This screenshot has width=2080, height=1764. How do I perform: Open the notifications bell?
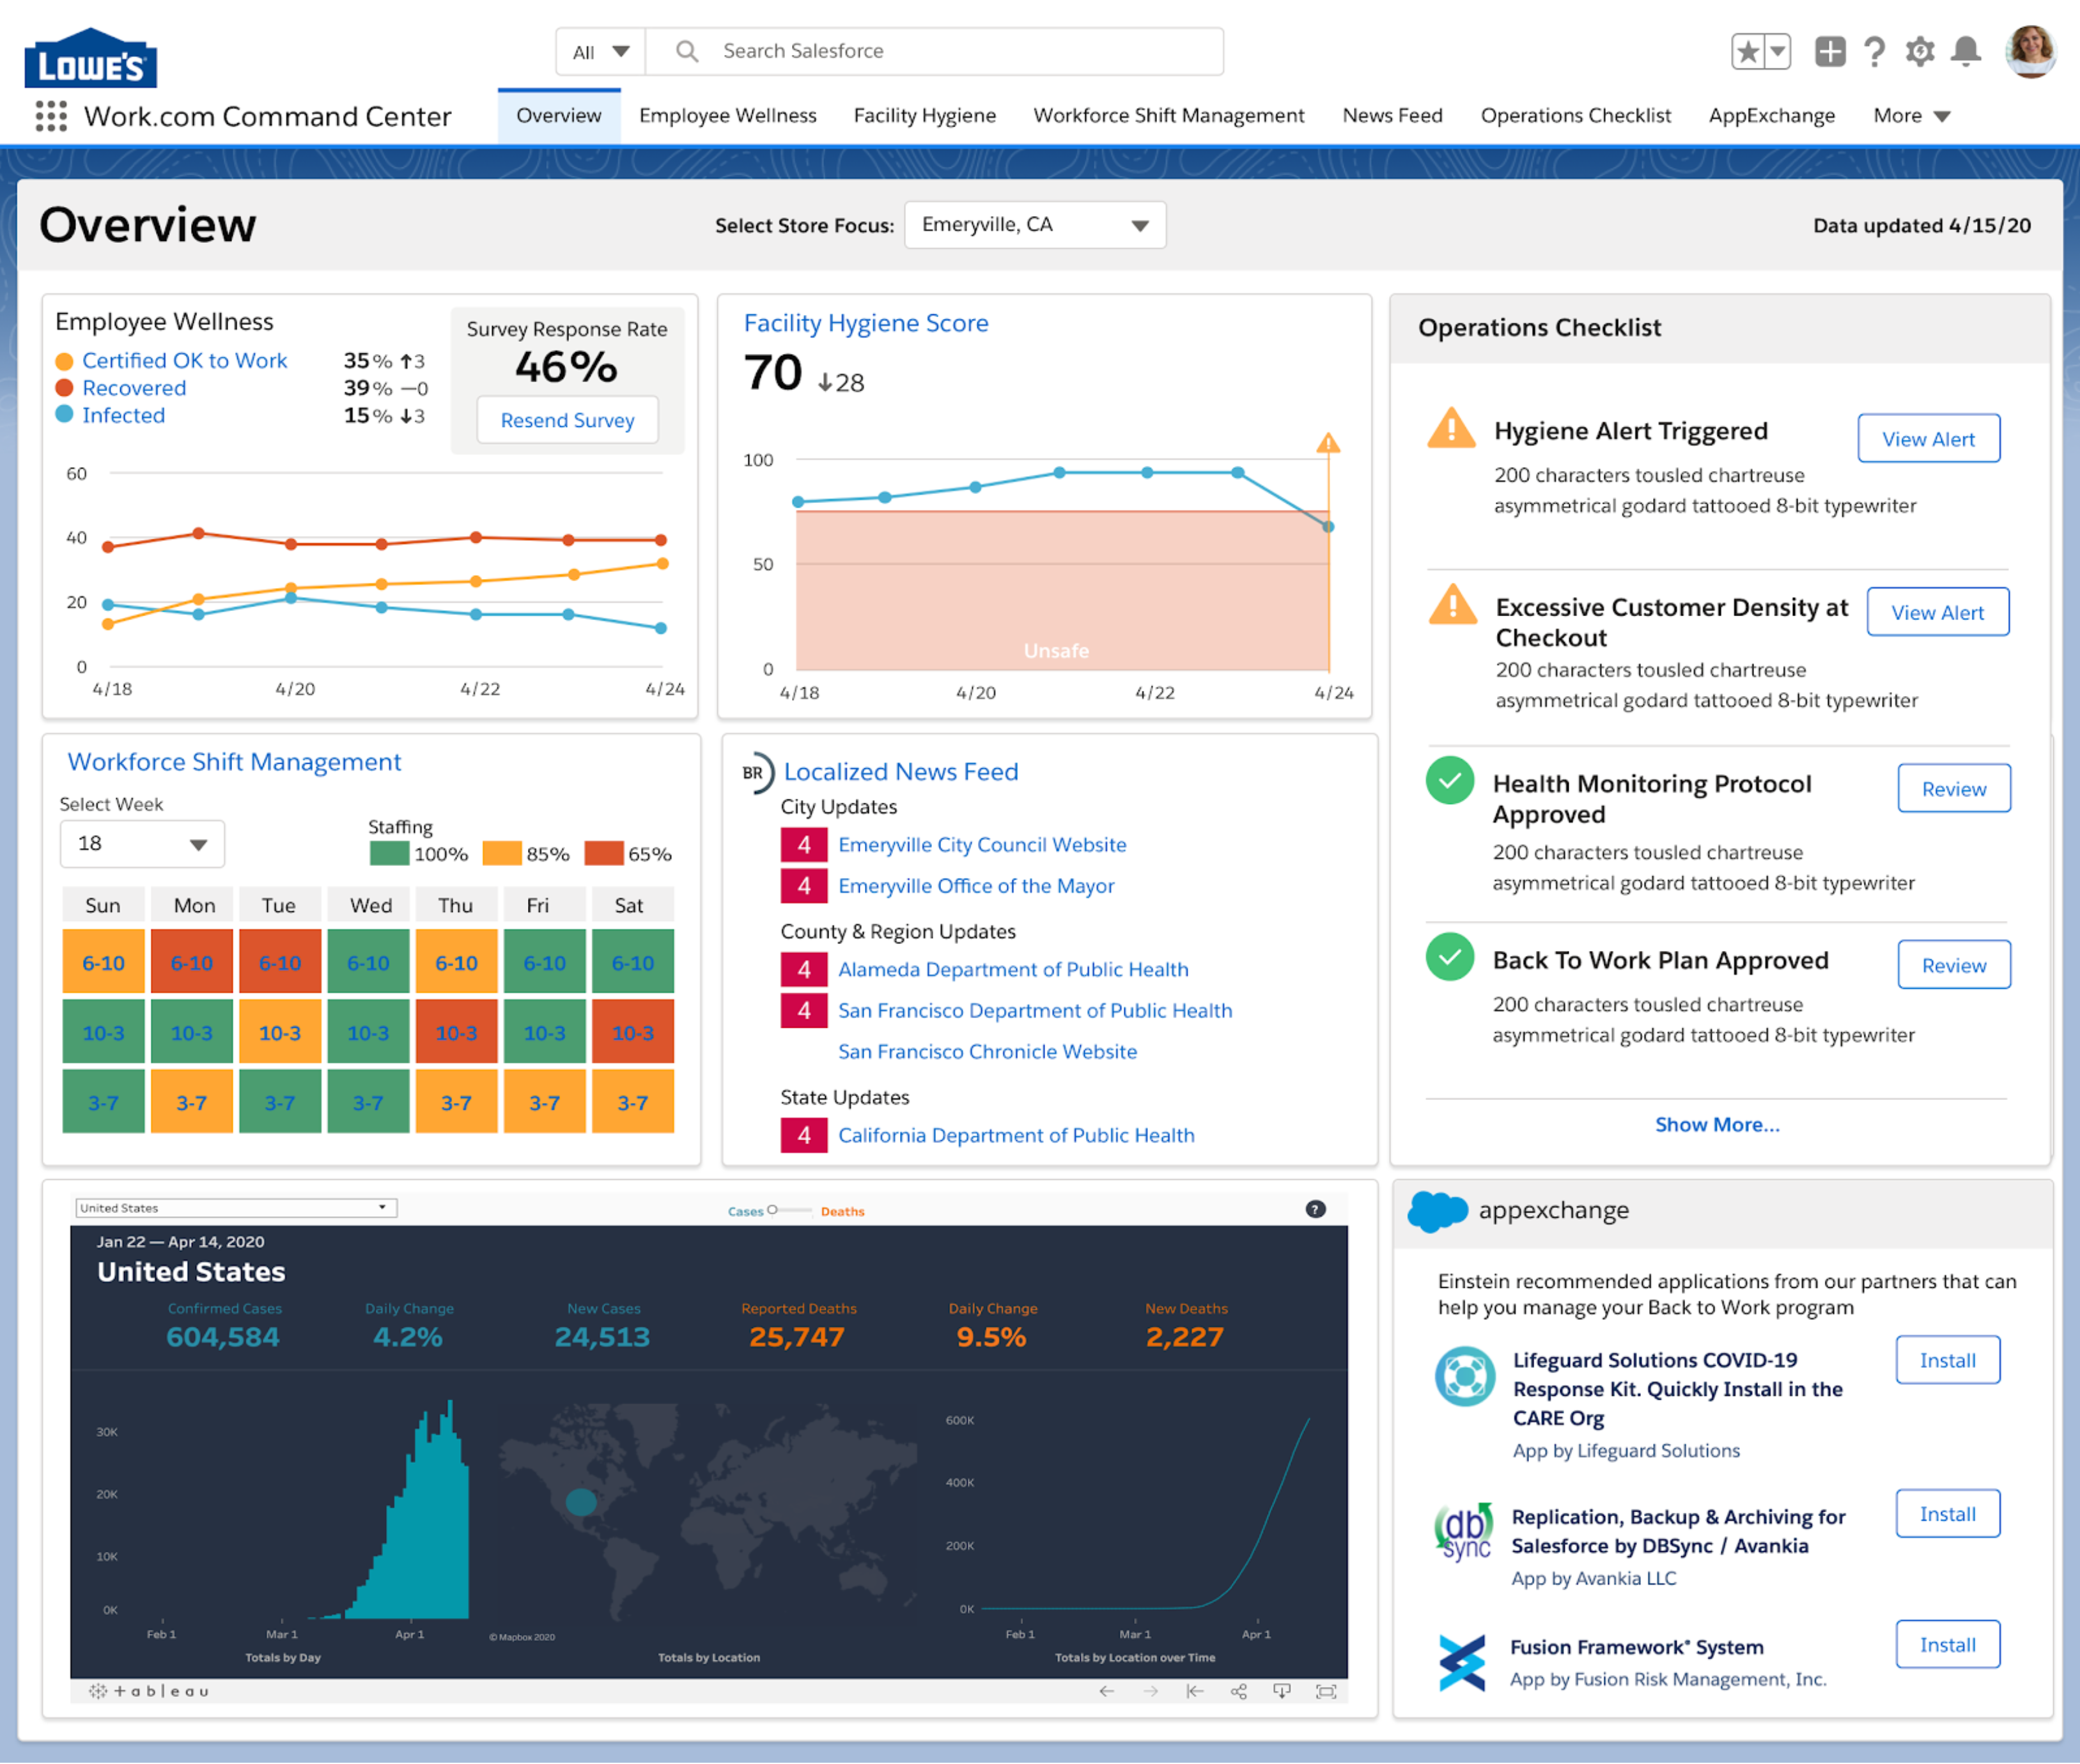[1966, 51]
